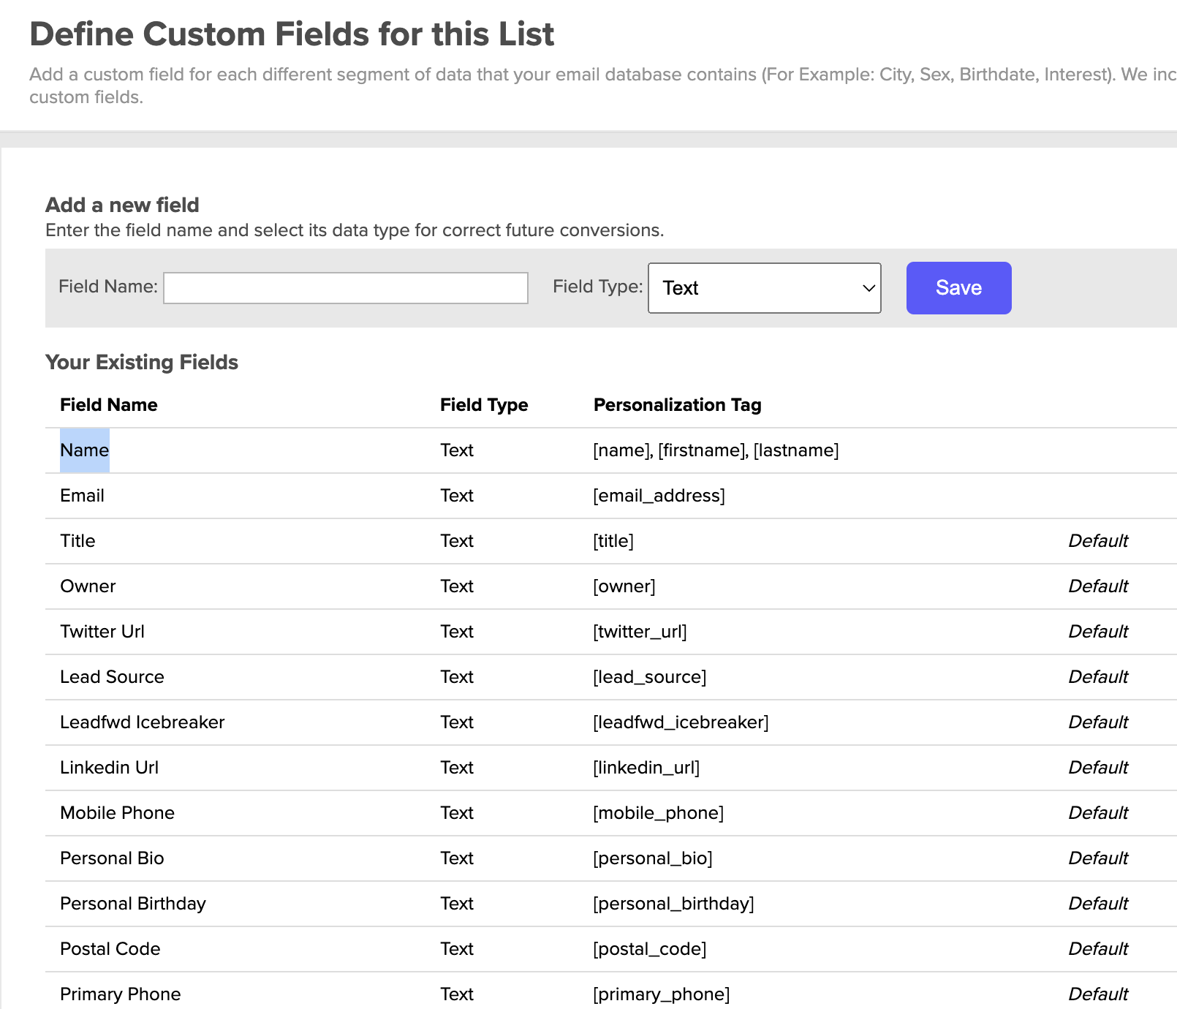Viewport: 1177px width, 1009px height.
Task: Click the [postal_code] personalization tag
Action: (650, 949)
